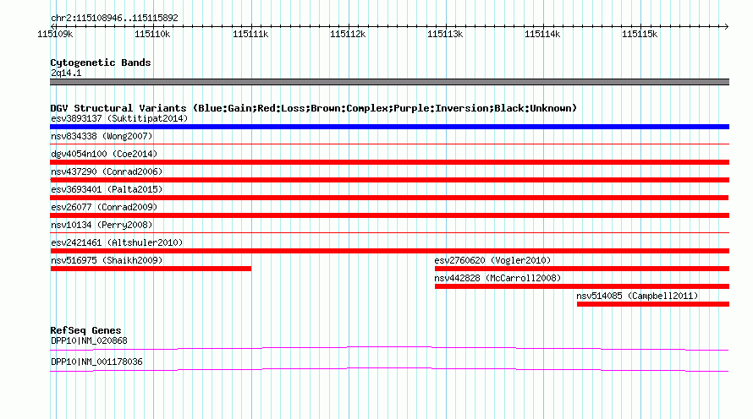Click the DGV Structural Variants track title
Image resolution: width=753 pixels, height=419 pixels.
(314, 108)
